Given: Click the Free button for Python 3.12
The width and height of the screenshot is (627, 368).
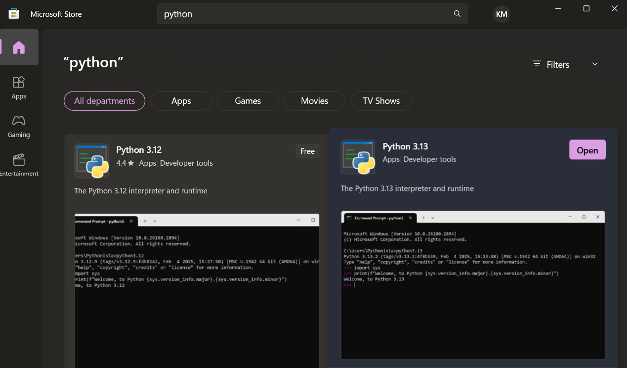Looking at the screenshot, I should tap(307, 151).
